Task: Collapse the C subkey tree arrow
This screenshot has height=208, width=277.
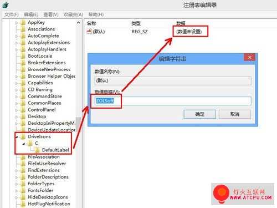Action: (24, 144)
